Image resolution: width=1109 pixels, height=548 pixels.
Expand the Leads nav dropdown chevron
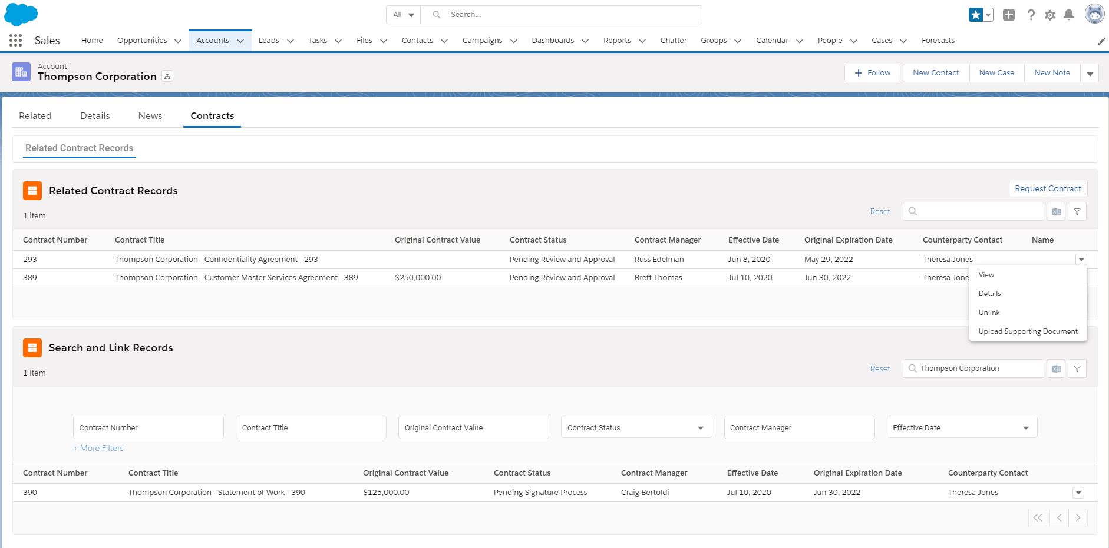click(290, 41)
